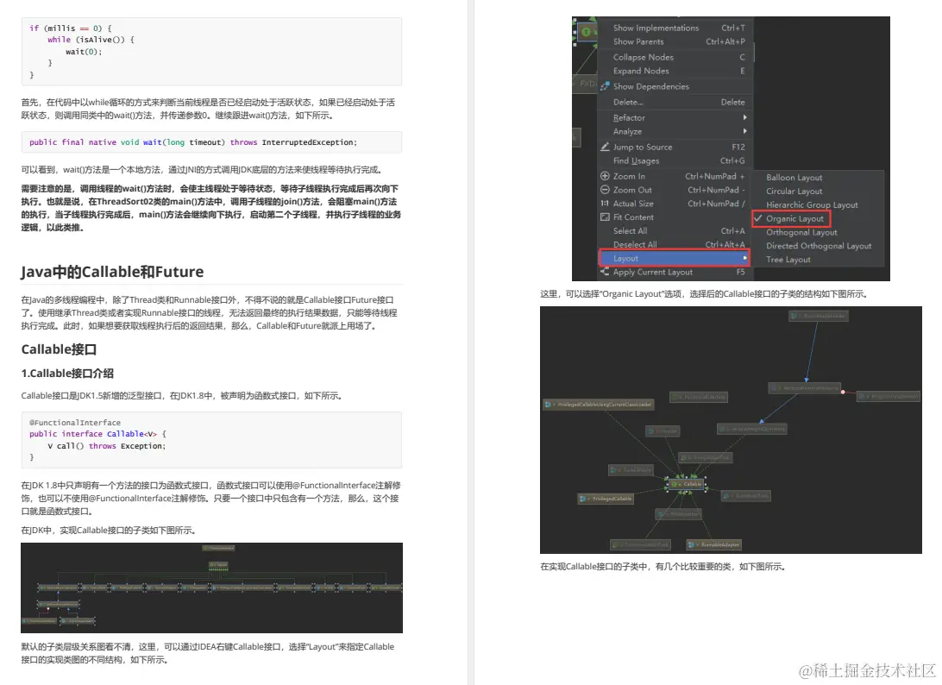Click subheading "1.Callable接口介绍"

(x=67, y=374)
